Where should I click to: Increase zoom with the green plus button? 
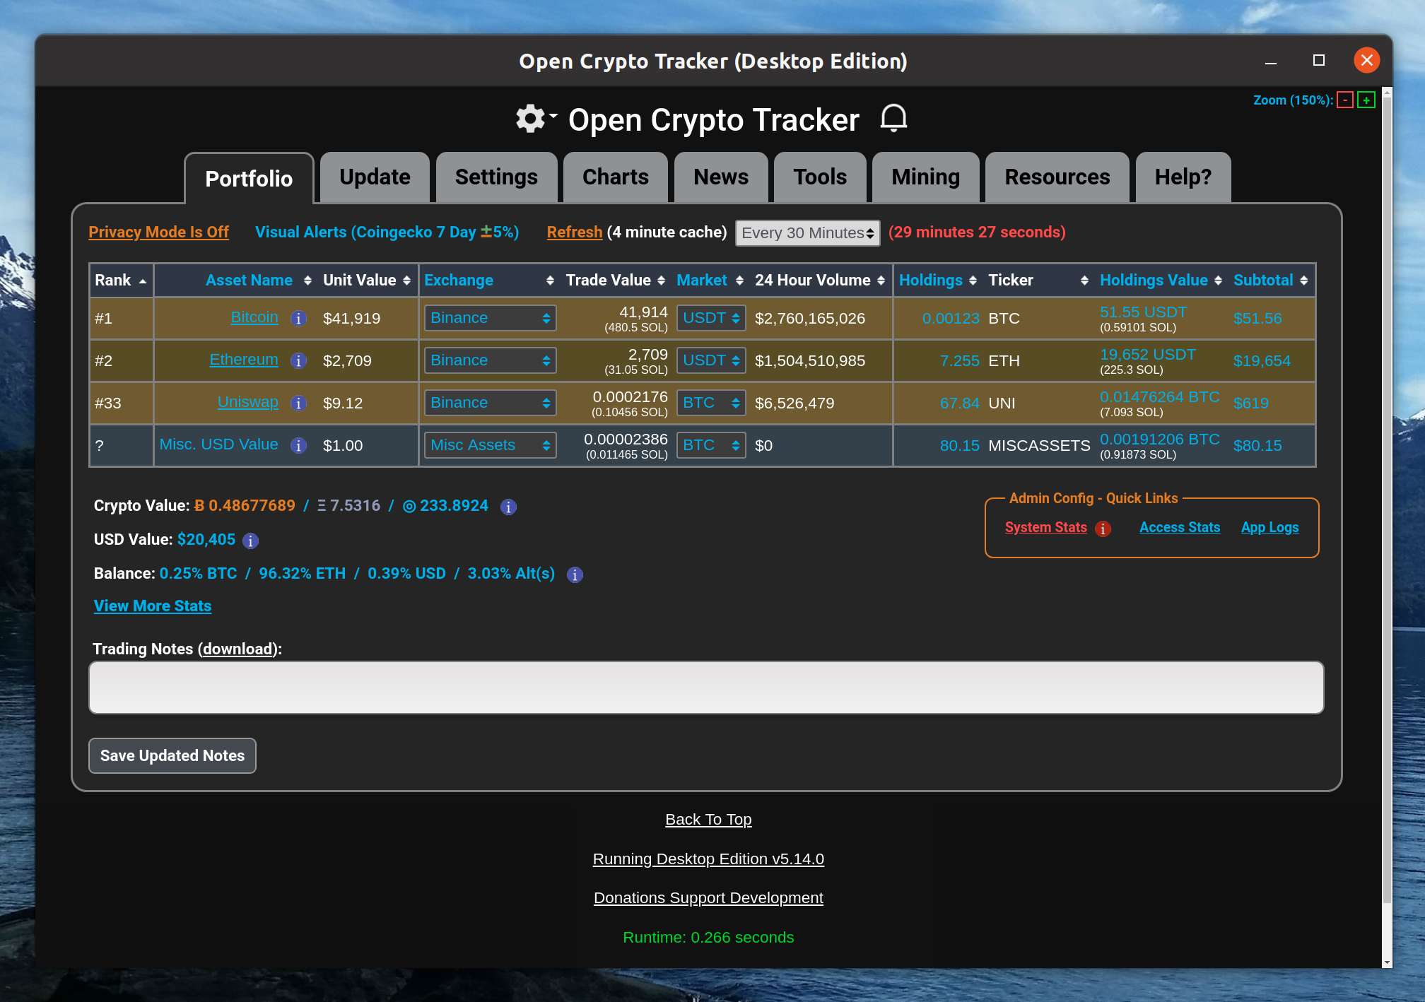click(x=1366, y=100)
